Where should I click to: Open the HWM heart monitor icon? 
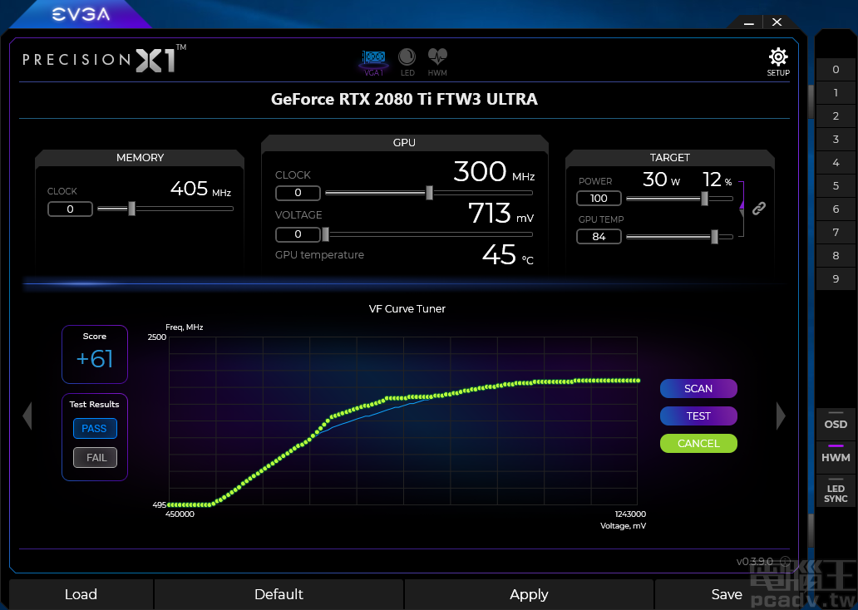click(x=437, y=61)
